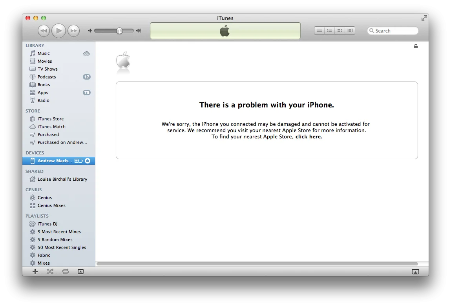Select the Andrew Macb… iPhone device
The image size is (451, 307).
(x=58, y=161)
